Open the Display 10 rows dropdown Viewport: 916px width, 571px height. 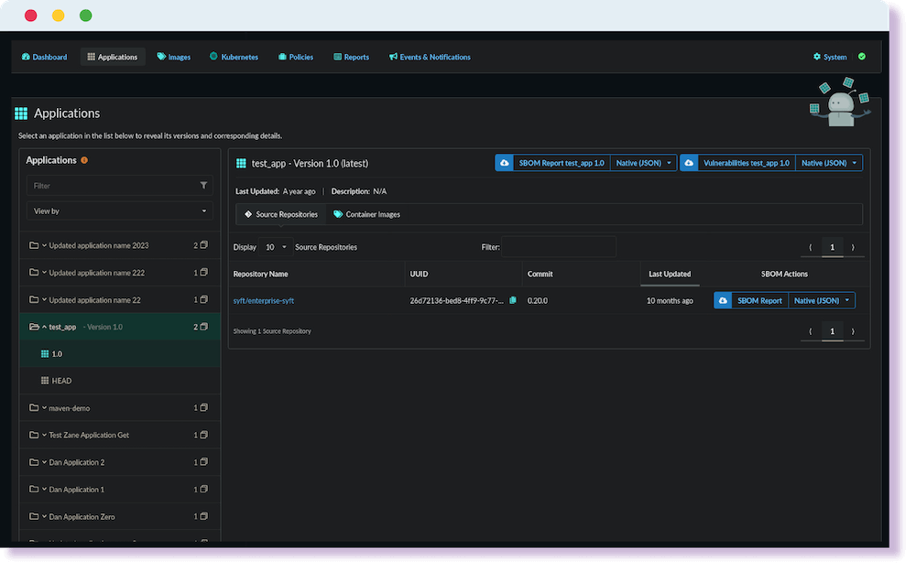(275, 248)
